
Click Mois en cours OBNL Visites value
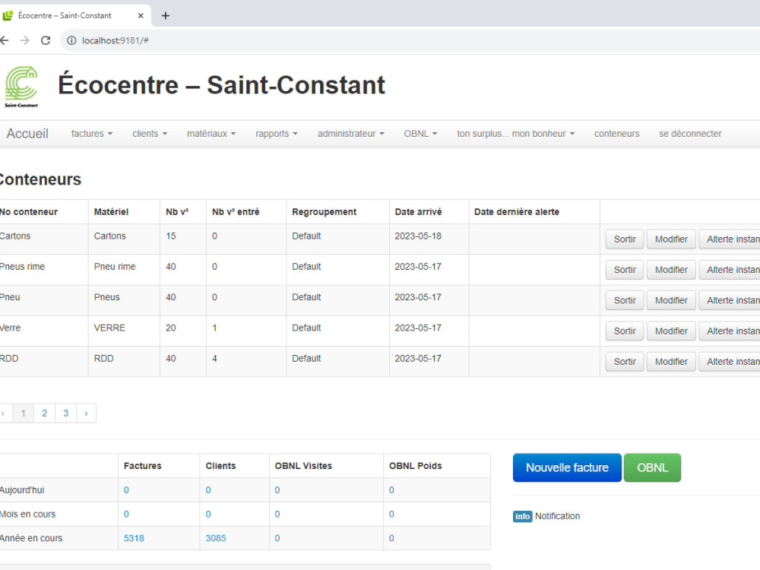277,514
